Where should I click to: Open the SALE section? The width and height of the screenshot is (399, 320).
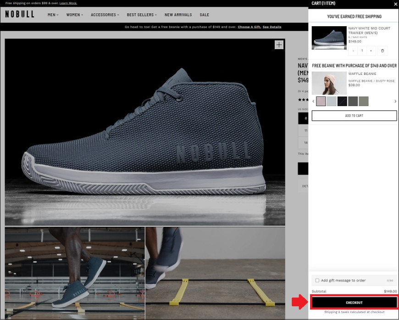205,15
